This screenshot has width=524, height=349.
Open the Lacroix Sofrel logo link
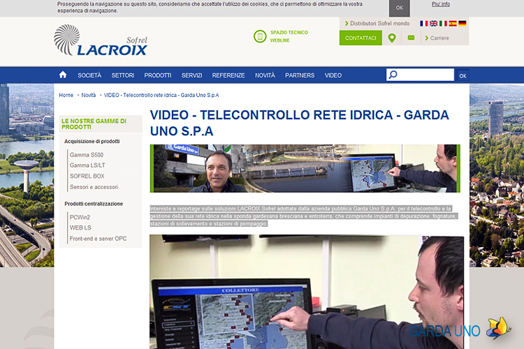[x=101, y=40]
